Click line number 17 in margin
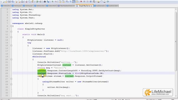The image size is (178, 100). tap(7, 51)
